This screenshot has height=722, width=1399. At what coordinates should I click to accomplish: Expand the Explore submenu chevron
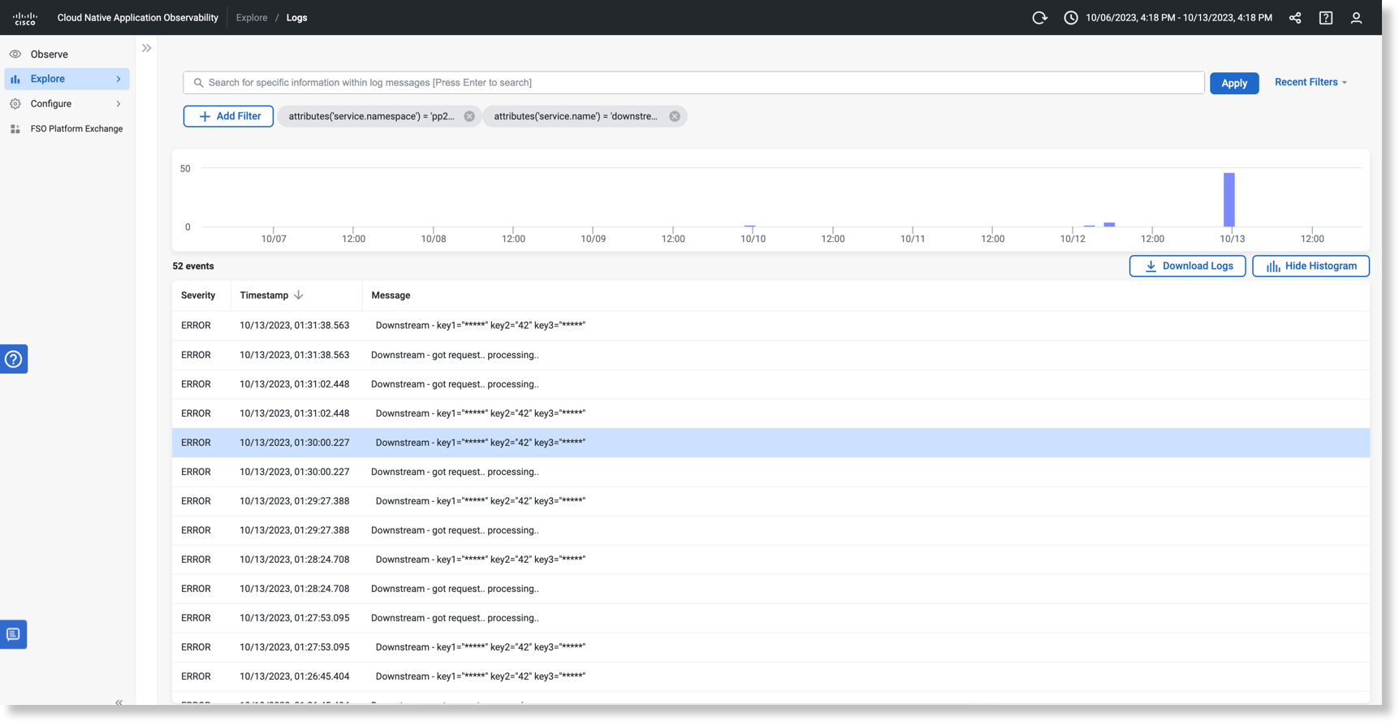click(119, 79)
